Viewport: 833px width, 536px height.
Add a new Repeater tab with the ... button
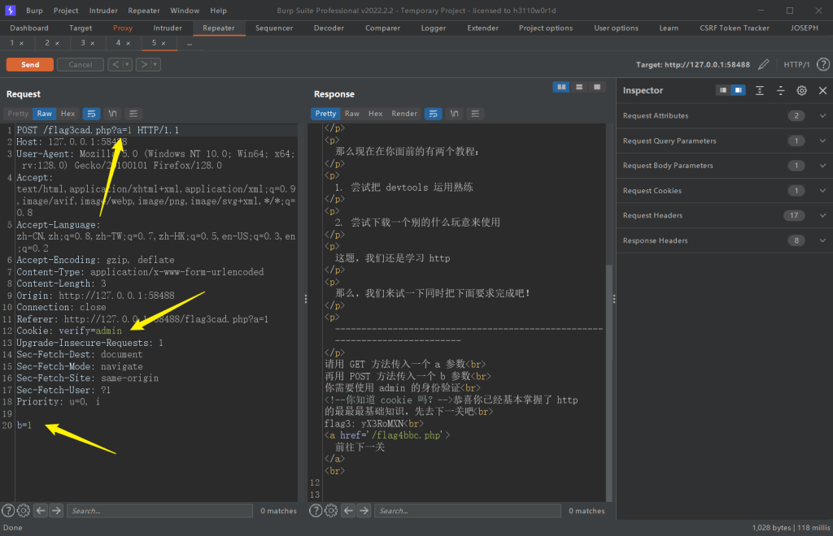[190, 44]
